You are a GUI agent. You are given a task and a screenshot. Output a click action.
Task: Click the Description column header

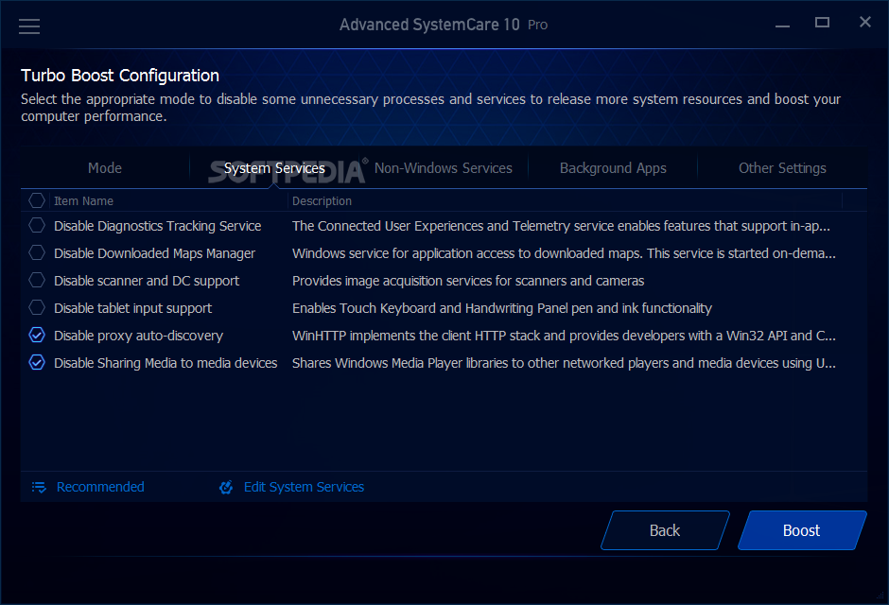(x=322, y=201)
